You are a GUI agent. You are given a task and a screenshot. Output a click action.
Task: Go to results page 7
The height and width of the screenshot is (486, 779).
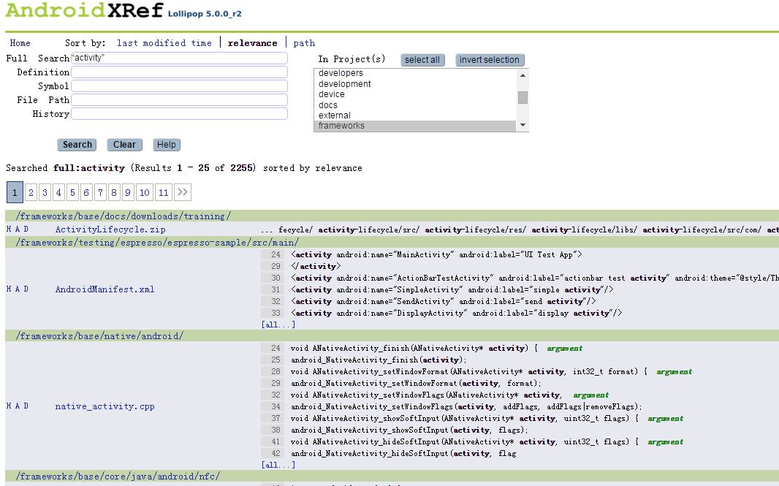point(100,192)
